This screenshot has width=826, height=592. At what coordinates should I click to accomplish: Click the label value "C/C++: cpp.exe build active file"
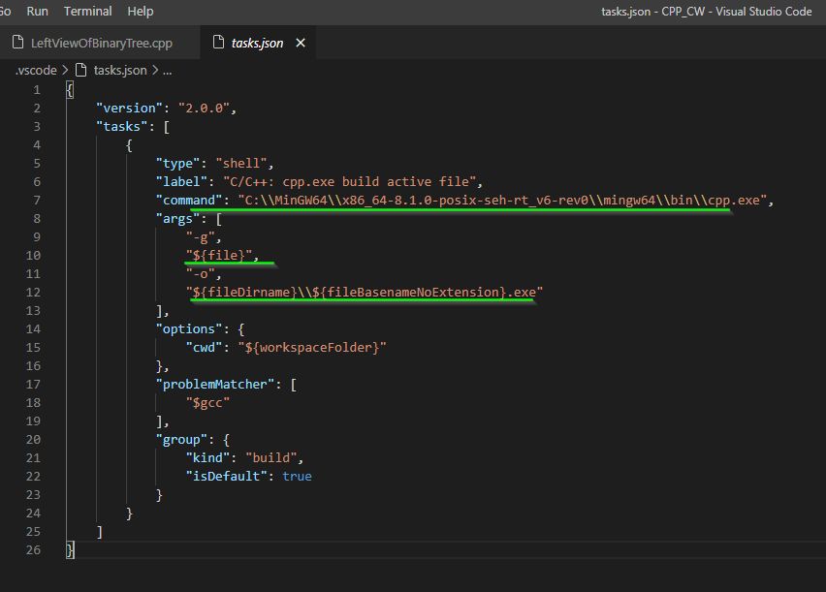pos(350,182)
